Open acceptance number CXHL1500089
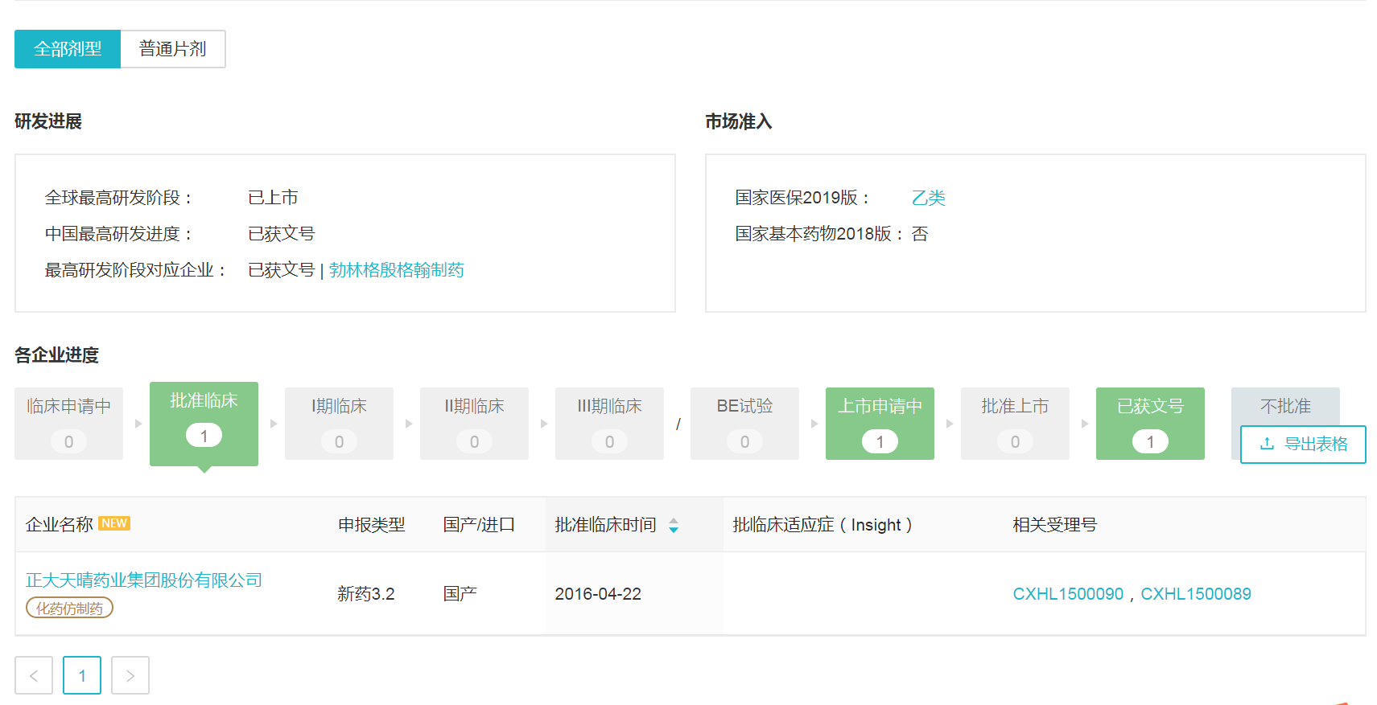 click(1195, 594)
